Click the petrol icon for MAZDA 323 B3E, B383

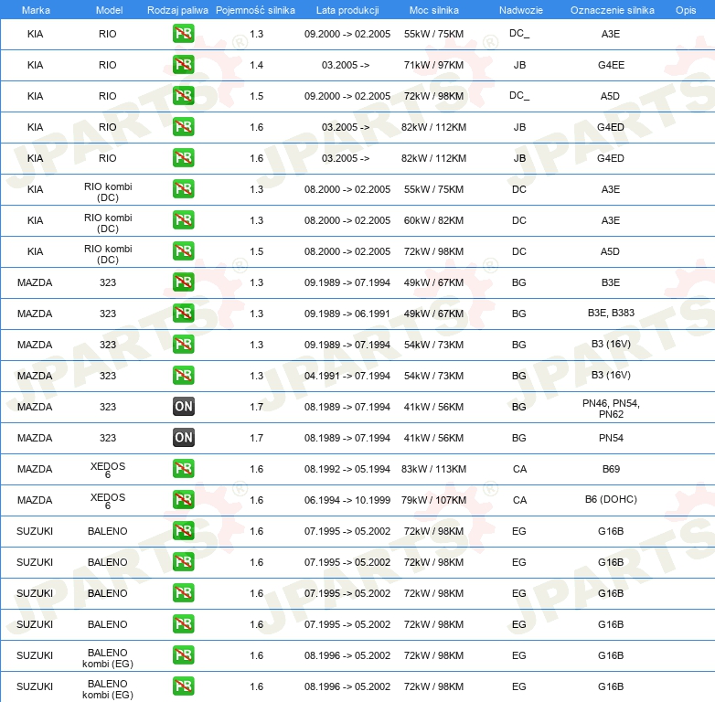[183, 314]
